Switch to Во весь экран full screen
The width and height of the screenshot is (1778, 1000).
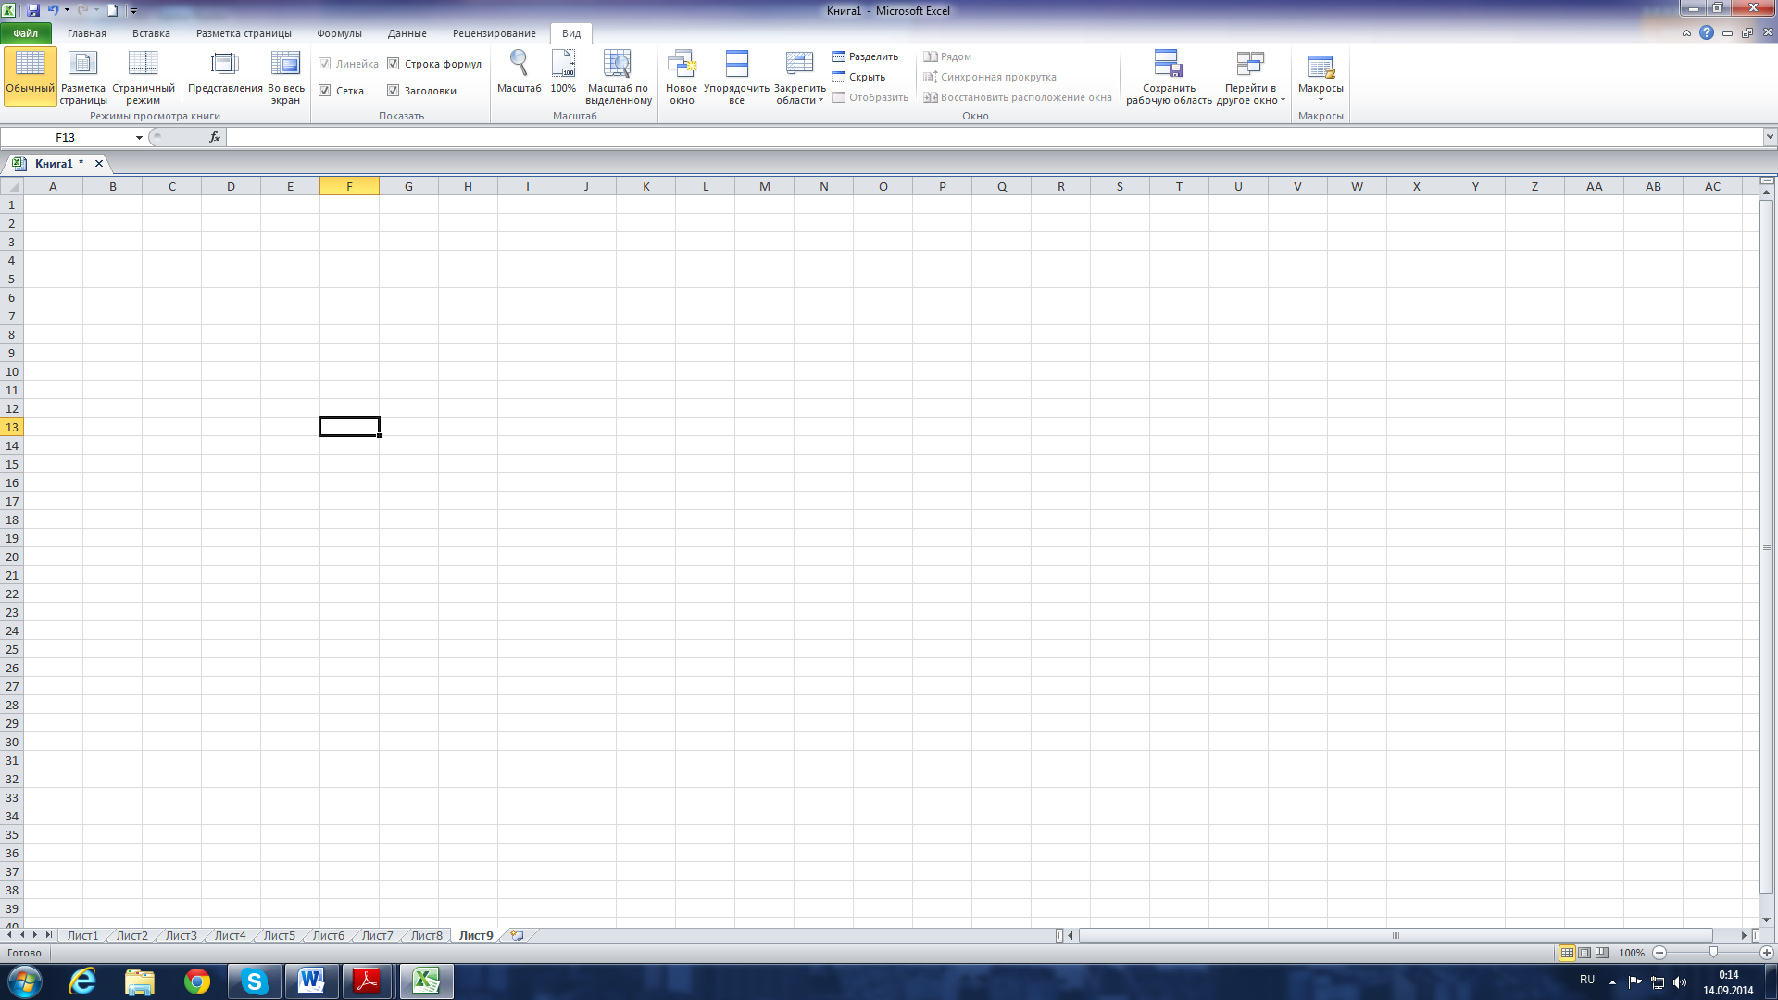(x=285, y=76)
